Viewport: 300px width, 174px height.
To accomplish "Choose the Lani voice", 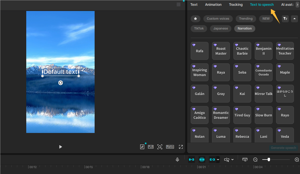I will [264, 135].
